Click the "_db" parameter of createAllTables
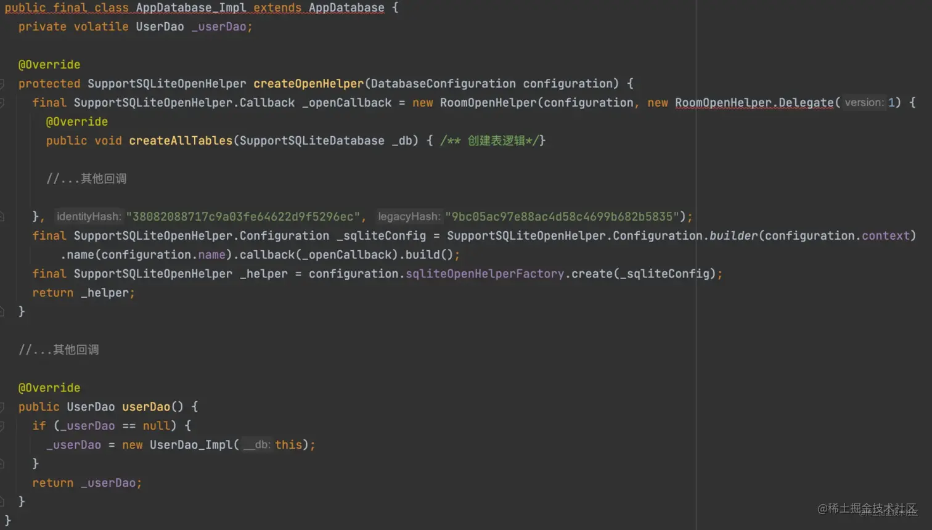Screen dimensions: 932x530 click(402, 141)
